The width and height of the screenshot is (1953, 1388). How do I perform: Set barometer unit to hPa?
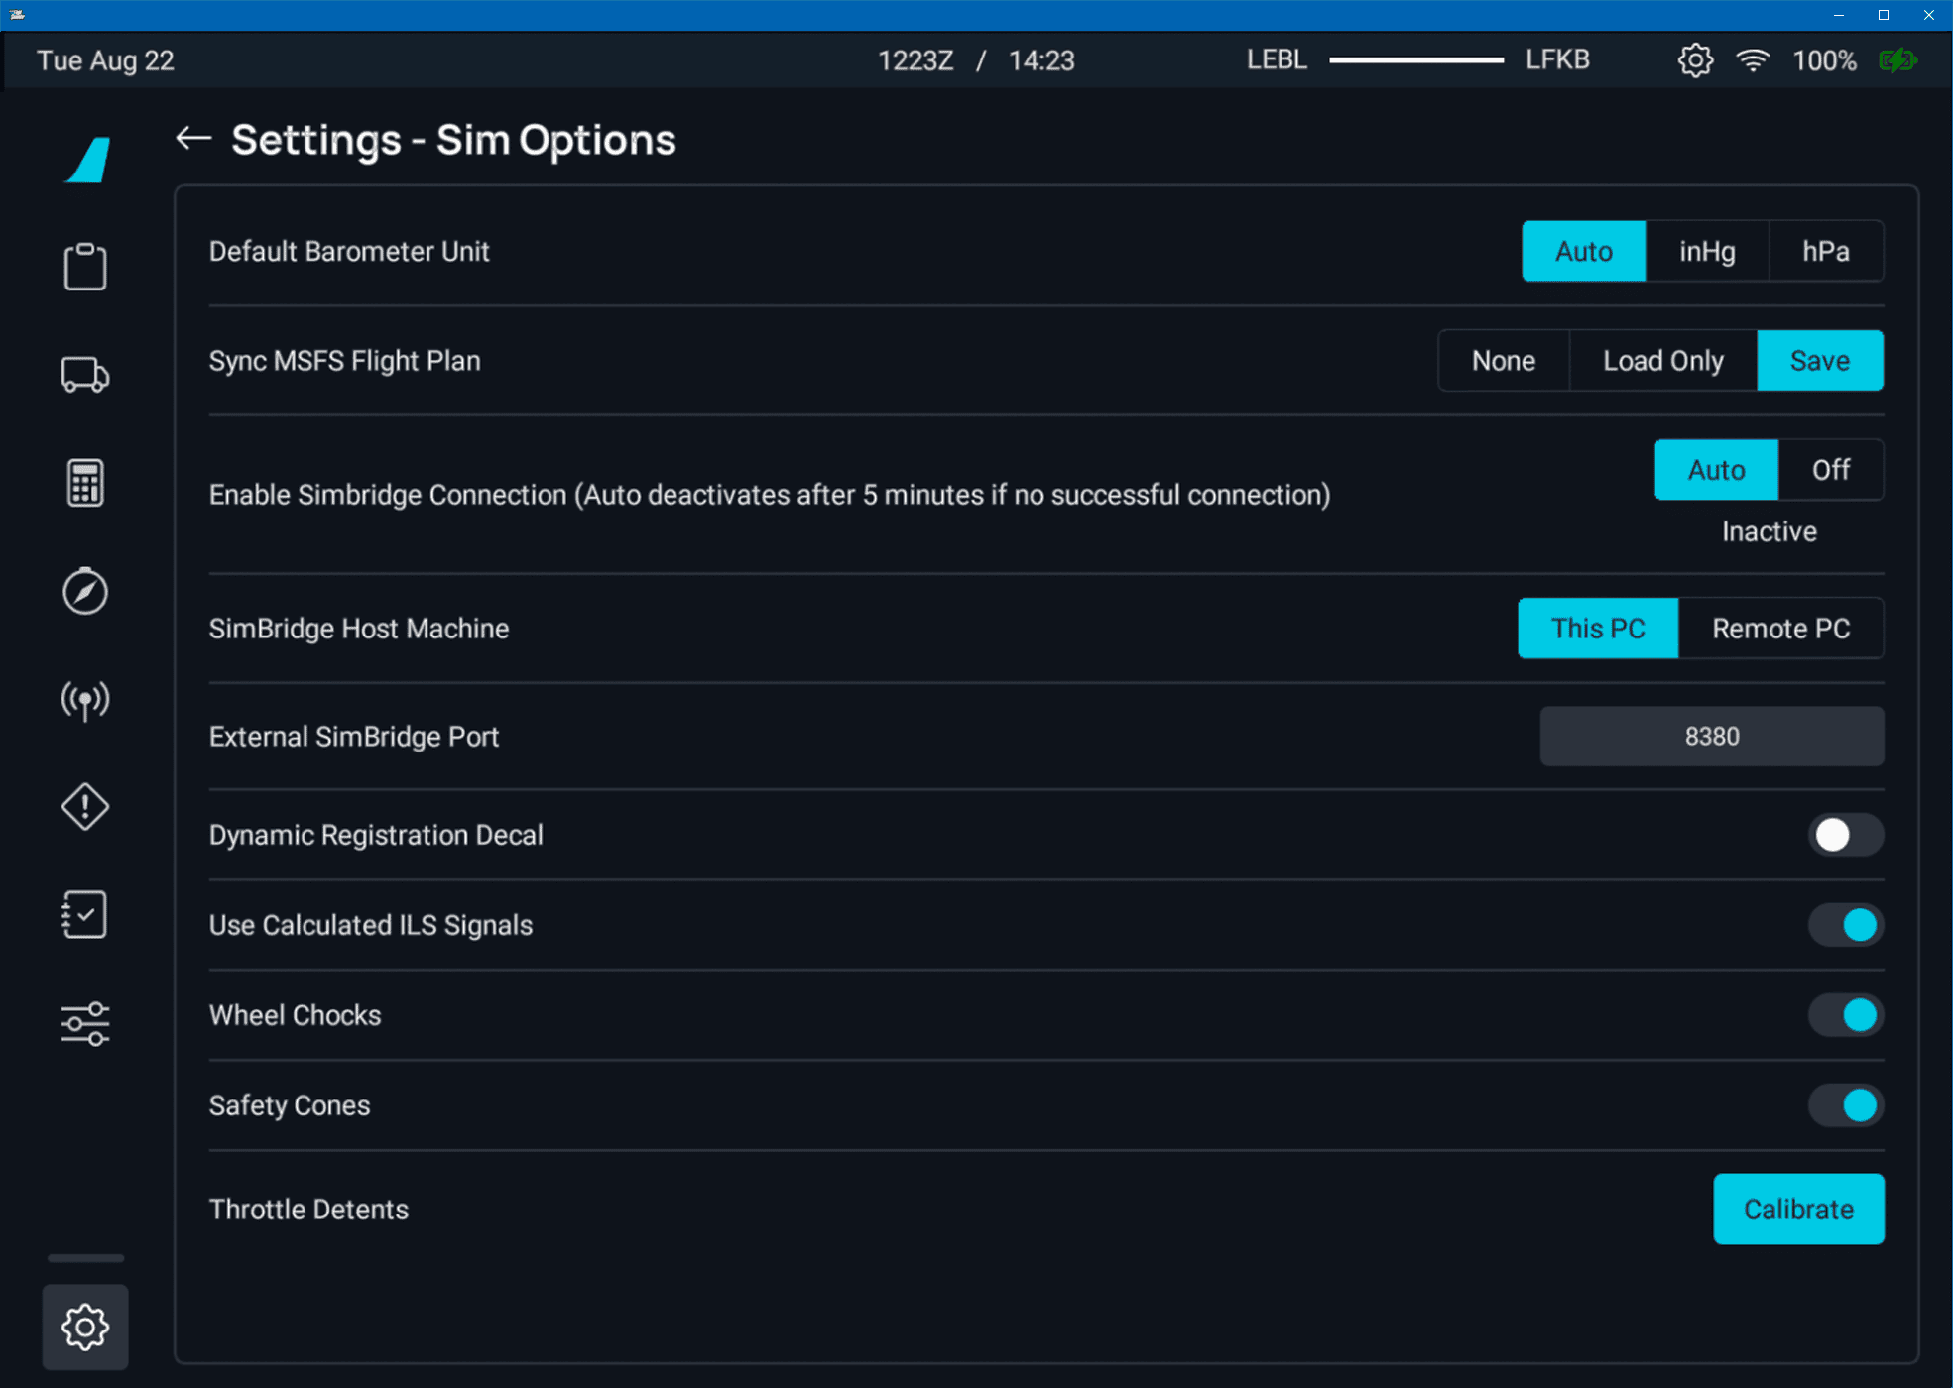tap(1825, 252)
